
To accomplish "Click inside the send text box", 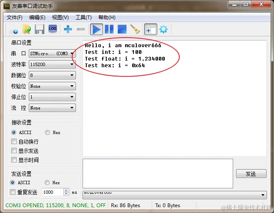I will (x=158, y=173).
